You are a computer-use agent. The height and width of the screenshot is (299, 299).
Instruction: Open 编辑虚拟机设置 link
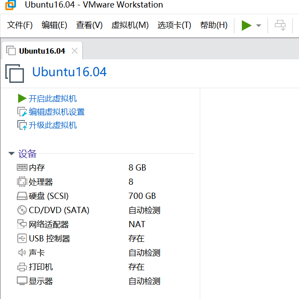(x=57, y=112)
